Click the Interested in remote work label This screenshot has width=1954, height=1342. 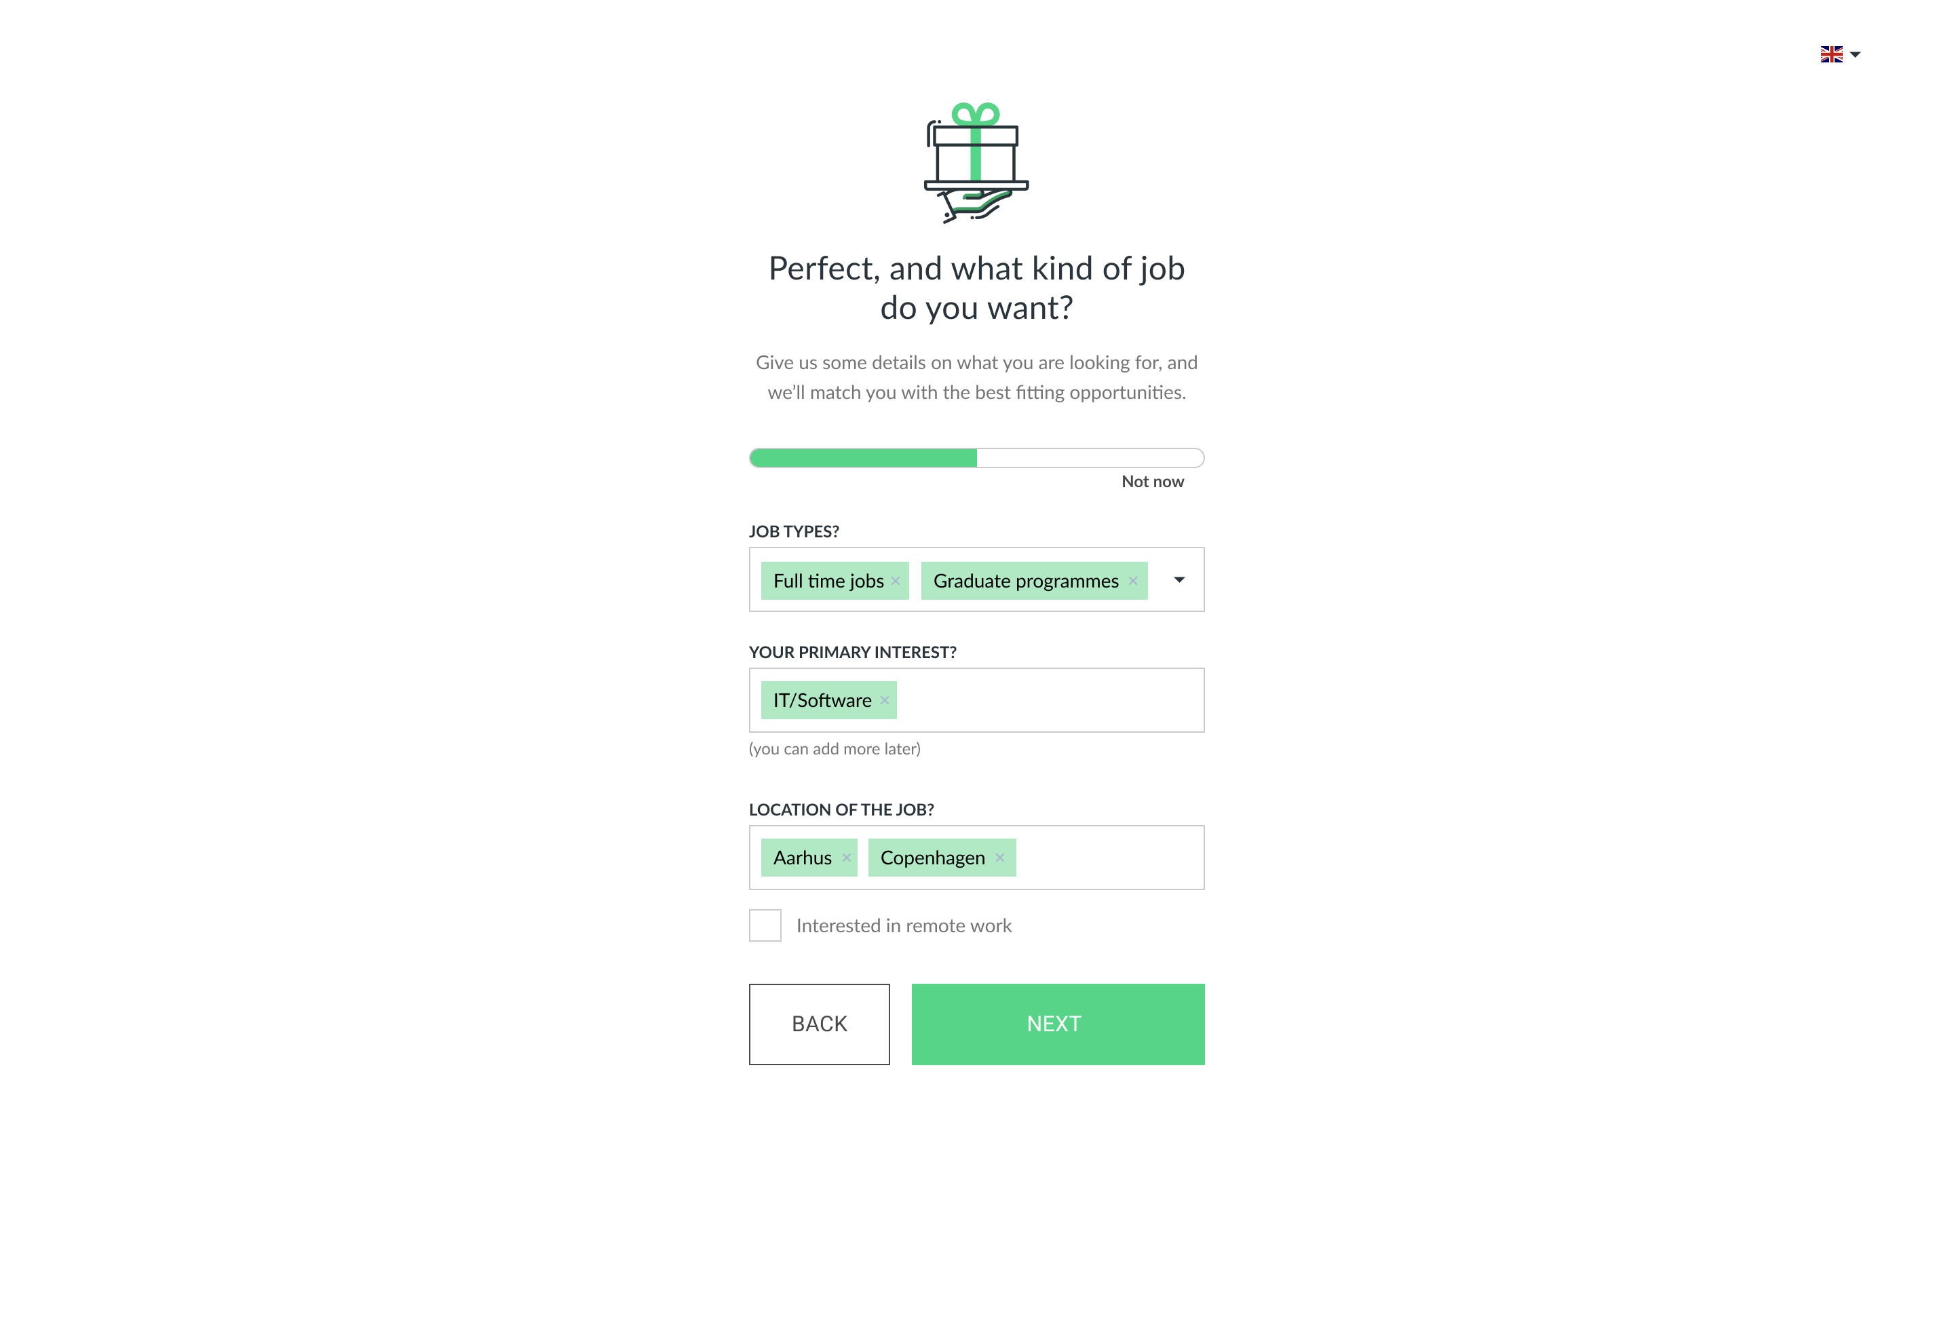pyautogui.click(x=904, y=926)
